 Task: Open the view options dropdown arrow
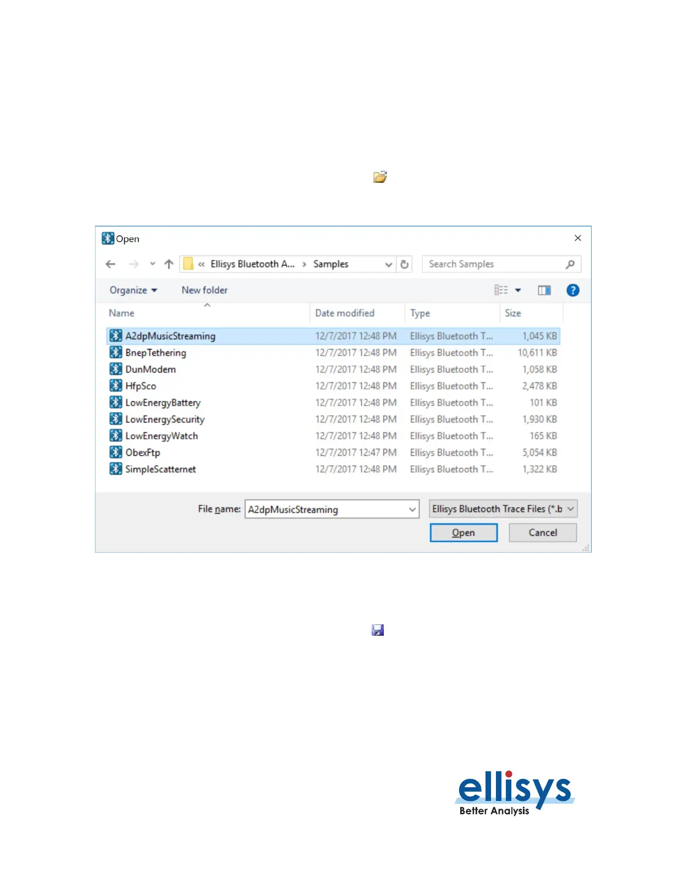(x=518, y=290)
